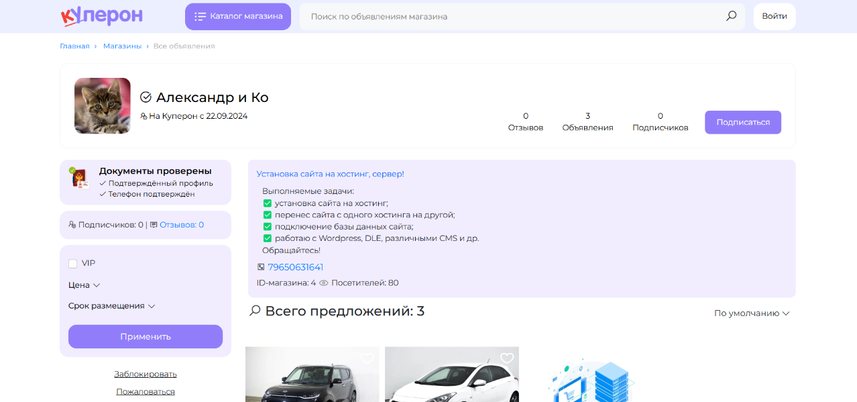Click the Куперон logo
This screenshot has height=402, width=857.
click(101, 16)
